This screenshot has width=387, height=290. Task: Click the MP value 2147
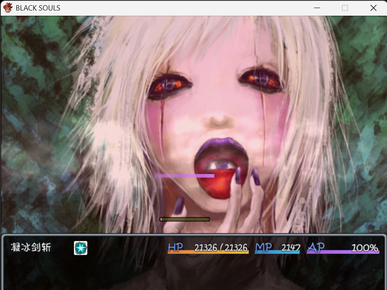pyautogui.click(x=291, y=248)
